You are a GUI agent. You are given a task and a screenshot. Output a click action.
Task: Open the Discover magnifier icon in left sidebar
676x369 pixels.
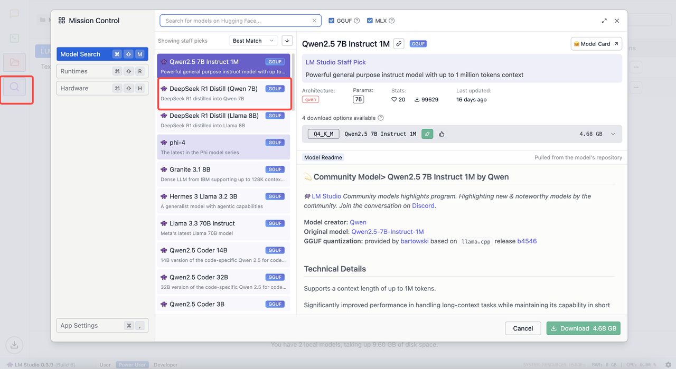click(x=14, y=87)
